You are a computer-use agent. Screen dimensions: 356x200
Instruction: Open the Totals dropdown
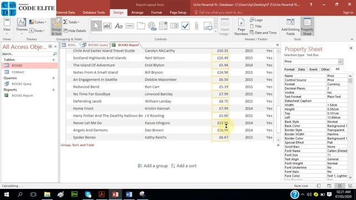71,22
